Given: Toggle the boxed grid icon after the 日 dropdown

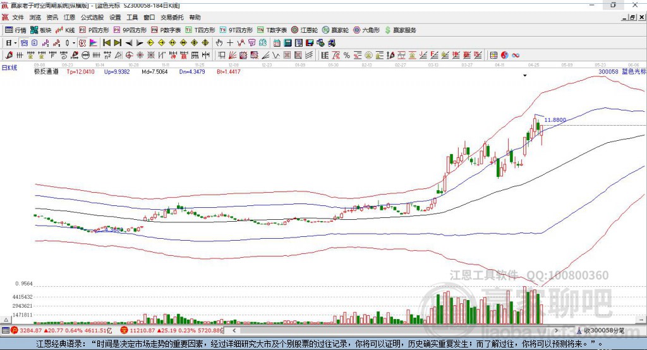Looking at the screenshot, I should pos(25,43).
